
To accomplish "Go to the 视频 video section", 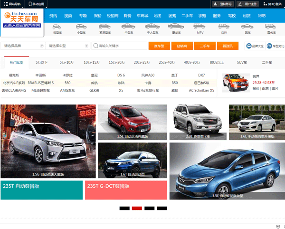I will 68,16.
